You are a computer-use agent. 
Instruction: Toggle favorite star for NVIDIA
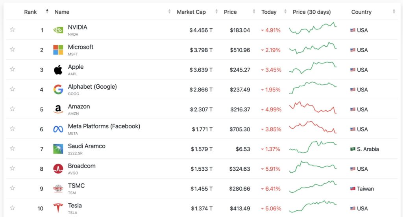[12, 30]
